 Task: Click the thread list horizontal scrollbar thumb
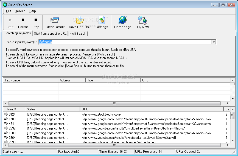click(114, 145)
